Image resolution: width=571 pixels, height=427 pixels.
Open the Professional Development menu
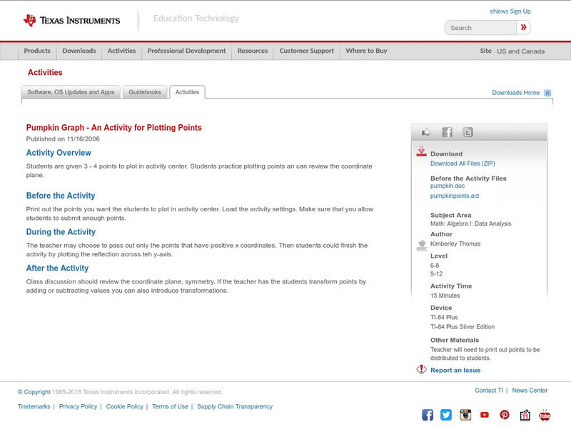pos(186,51)
